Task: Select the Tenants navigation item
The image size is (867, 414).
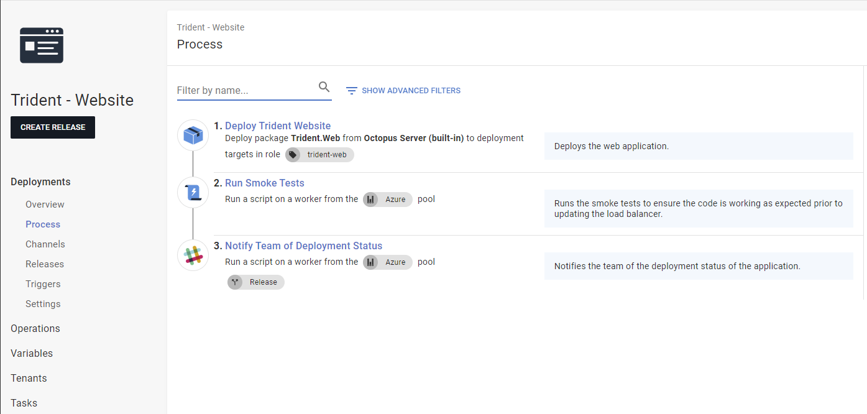Action: coord(28,378)
